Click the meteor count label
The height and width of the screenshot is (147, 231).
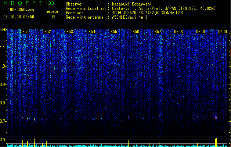(52, 11)
